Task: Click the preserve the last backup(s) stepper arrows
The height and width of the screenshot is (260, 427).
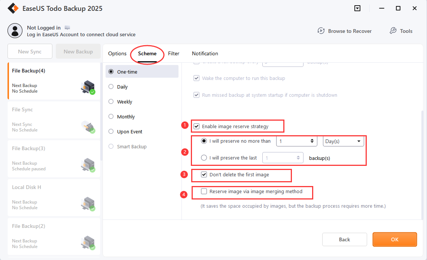Action: tap(298, 158)
